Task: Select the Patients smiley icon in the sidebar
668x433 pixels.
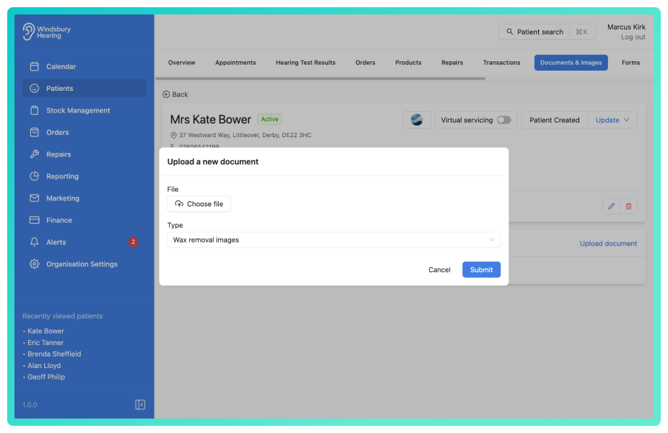Action: point(35,88)
